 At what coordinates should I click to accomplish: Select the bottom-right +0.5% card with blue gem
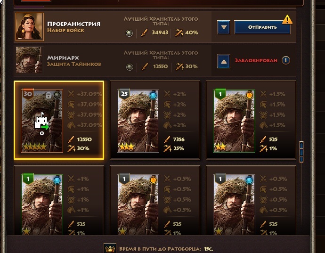tap(251, 200)
